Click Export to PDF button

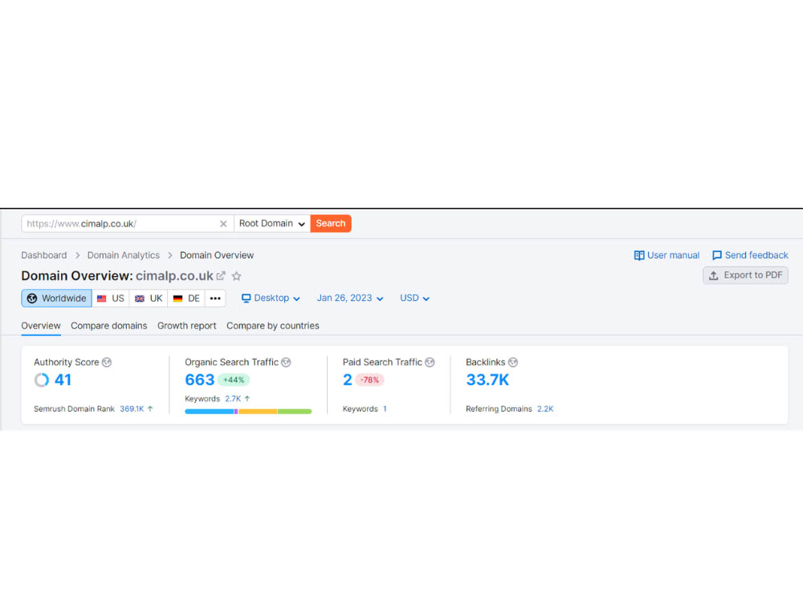pos(746,275)
